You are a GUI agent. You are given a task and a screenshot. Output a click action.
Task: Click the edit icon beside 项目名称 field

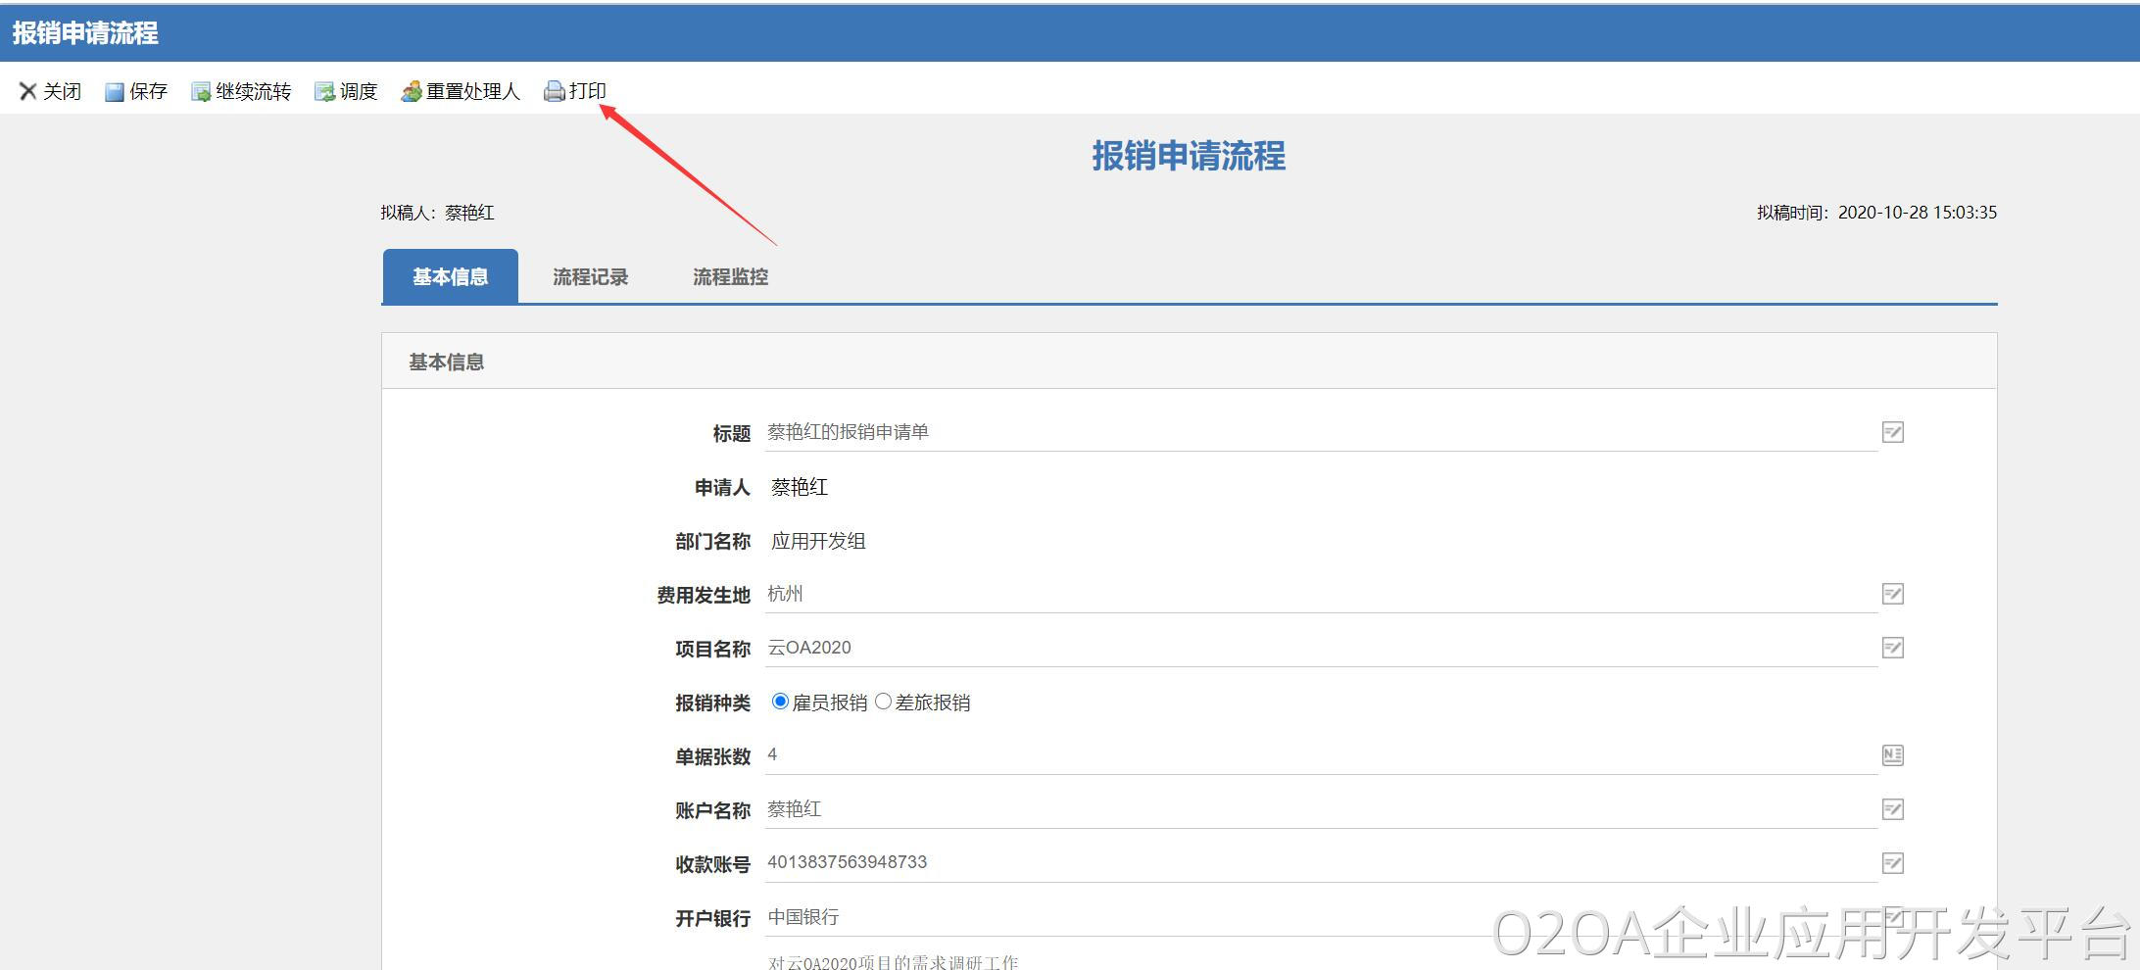tap(1892, 648)
